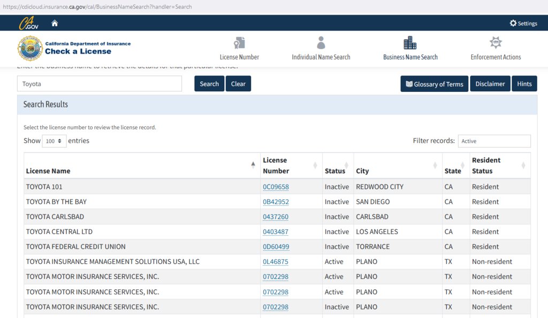Screen dimensions: 548x318
Task: Sort by License Number column arrows
Action: click(315, 165)
